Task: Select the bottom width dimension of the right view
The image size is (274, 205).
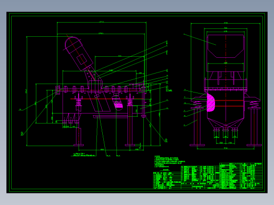Action: pos(226,149)
